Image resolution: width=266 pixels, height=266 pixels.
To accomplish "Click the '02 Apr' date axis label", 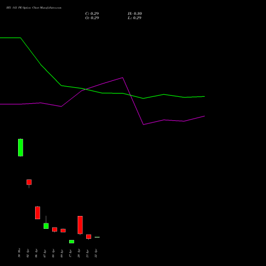I will pos(28,253).
